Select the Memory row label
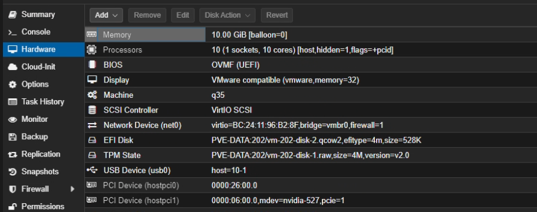The height and width of the screenshot is (212, 537). click(x=117, y=35)
